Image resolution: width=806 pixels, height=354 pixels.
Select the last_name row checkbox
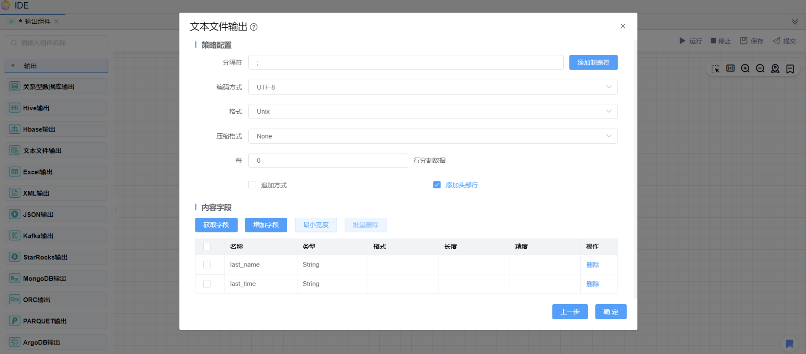point(207,264)
